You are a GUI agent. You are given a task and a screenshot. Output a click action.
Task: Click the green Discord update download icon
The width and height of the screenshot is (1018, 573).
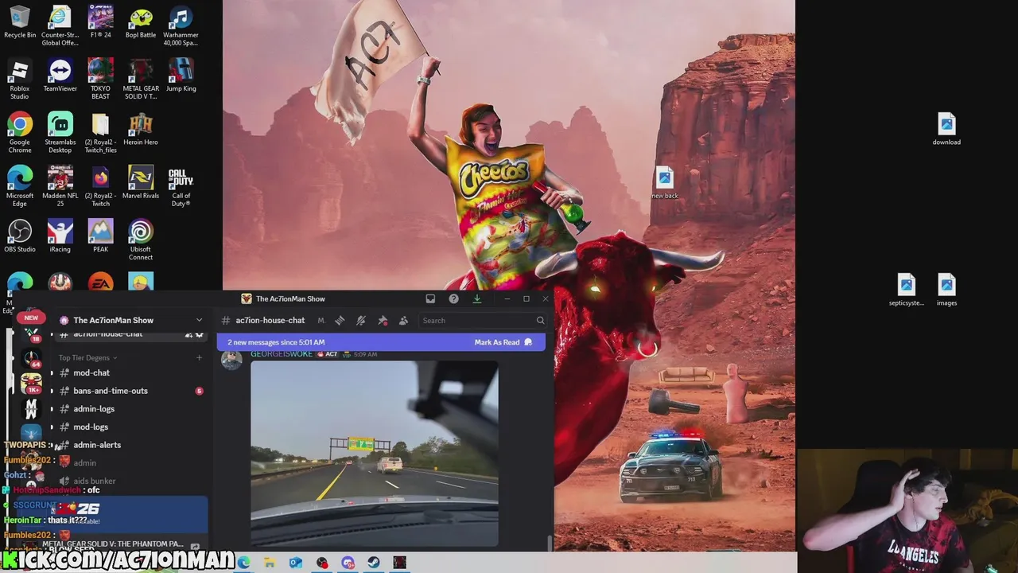click(x=476, y=298)
